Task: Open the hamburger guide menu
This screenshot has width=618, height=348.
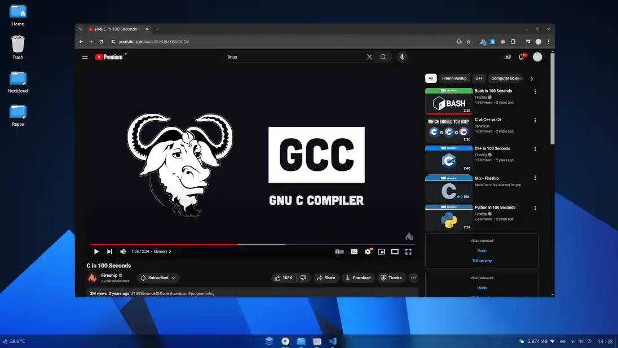Action: pos(85,57)
